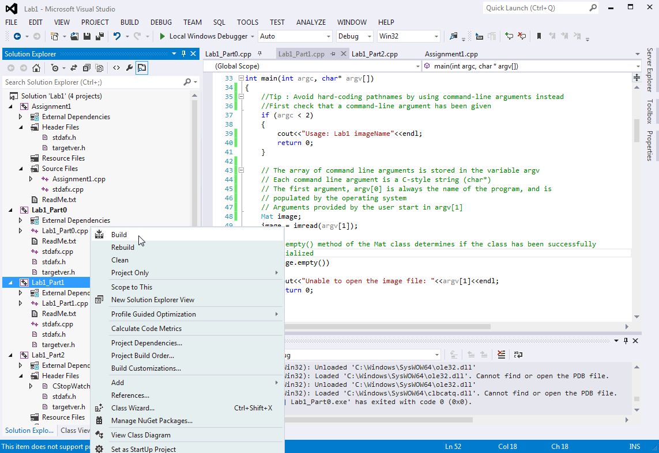This screenshot has width=659, height=453.
Task: Click the Properties wrench icon
Action: (x=128, y=68)
